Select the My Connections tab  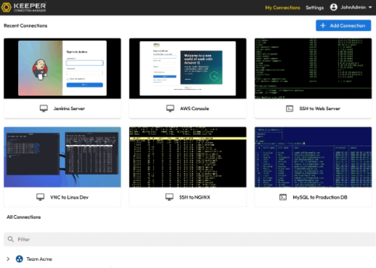tap(282, 7)
